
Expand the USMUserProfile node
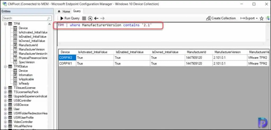coord(5,118)
